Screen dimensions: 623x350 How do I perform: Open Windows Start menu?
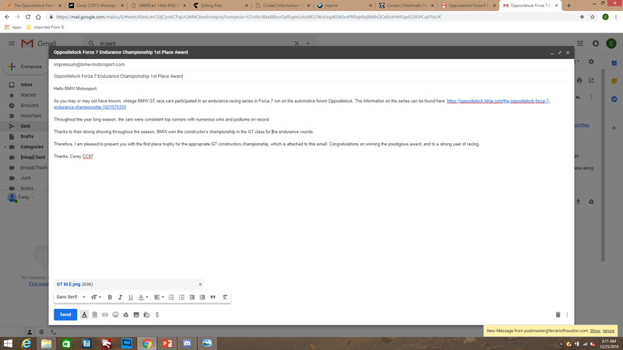pos(8,343)
